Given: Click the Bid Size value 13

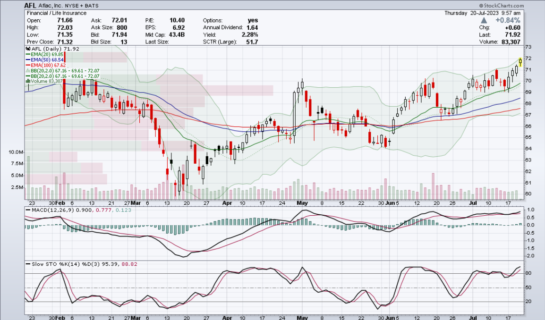Looking at the screenshot, I should tap(124, 42).
